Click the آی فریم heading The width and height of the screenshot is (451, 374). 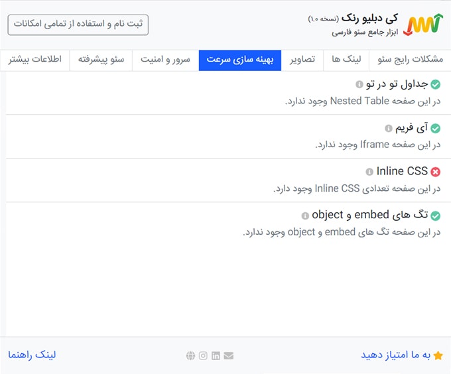412,128
